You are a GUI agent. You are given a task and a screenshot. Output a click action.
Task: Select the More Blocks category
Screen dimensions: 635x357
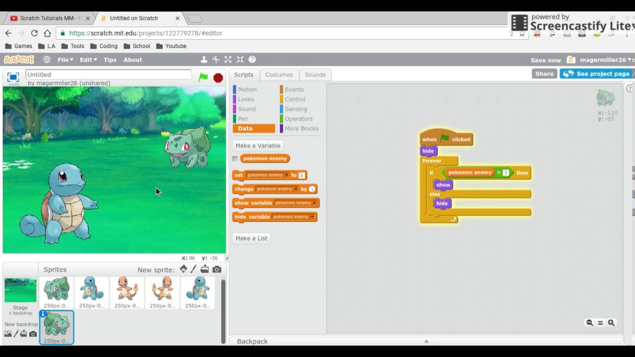(x=301, y=128)
